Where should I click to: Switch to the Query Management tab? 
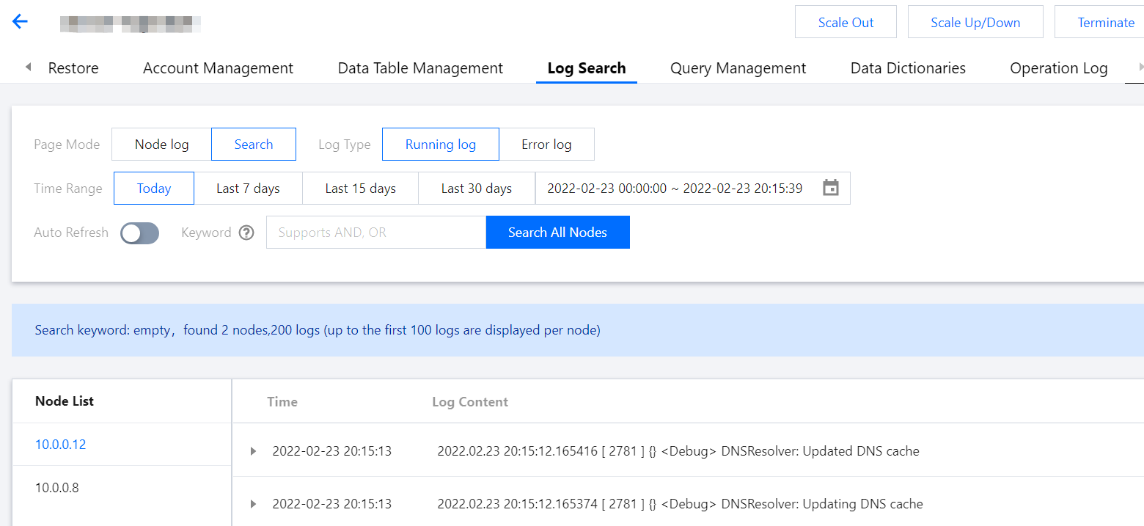coord(738,68)
